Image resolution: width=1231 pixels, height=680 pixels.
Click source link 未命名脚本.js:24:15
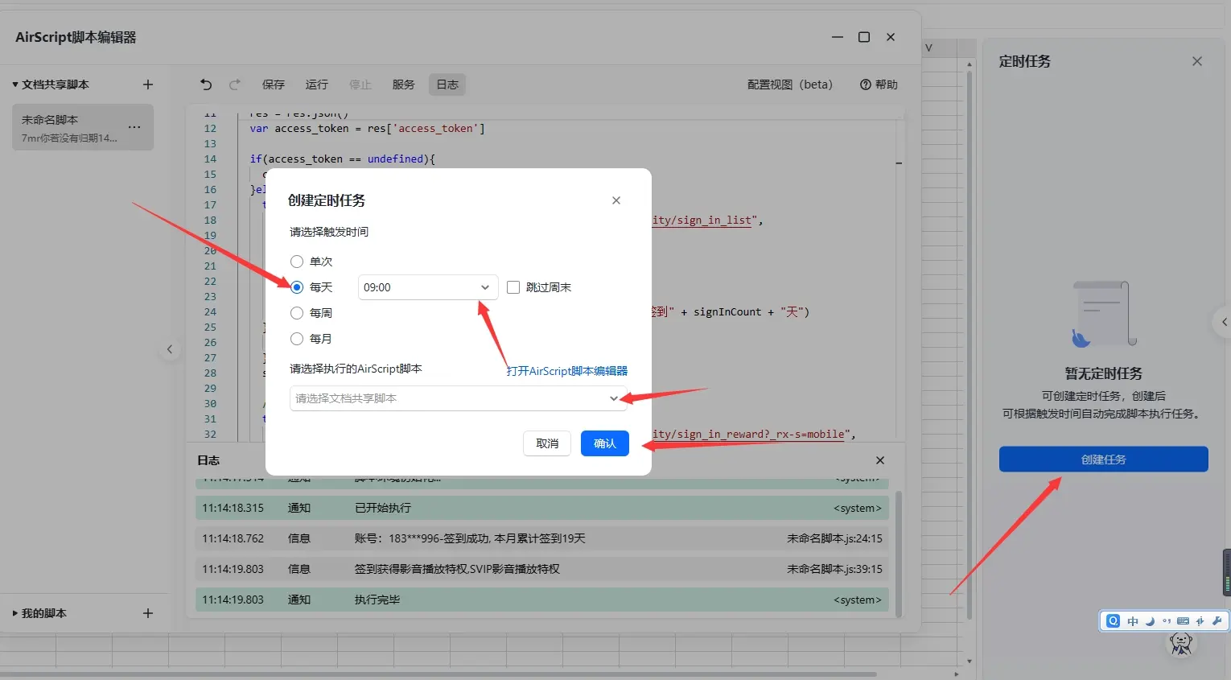coord(834,538)
